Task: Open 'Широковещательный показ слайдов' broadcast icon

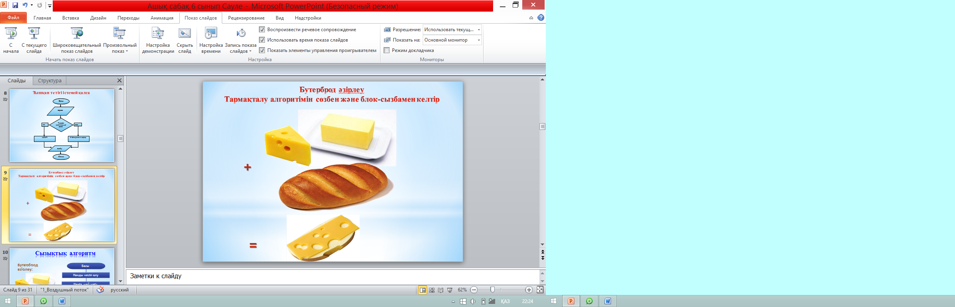Action: (77, 33)
